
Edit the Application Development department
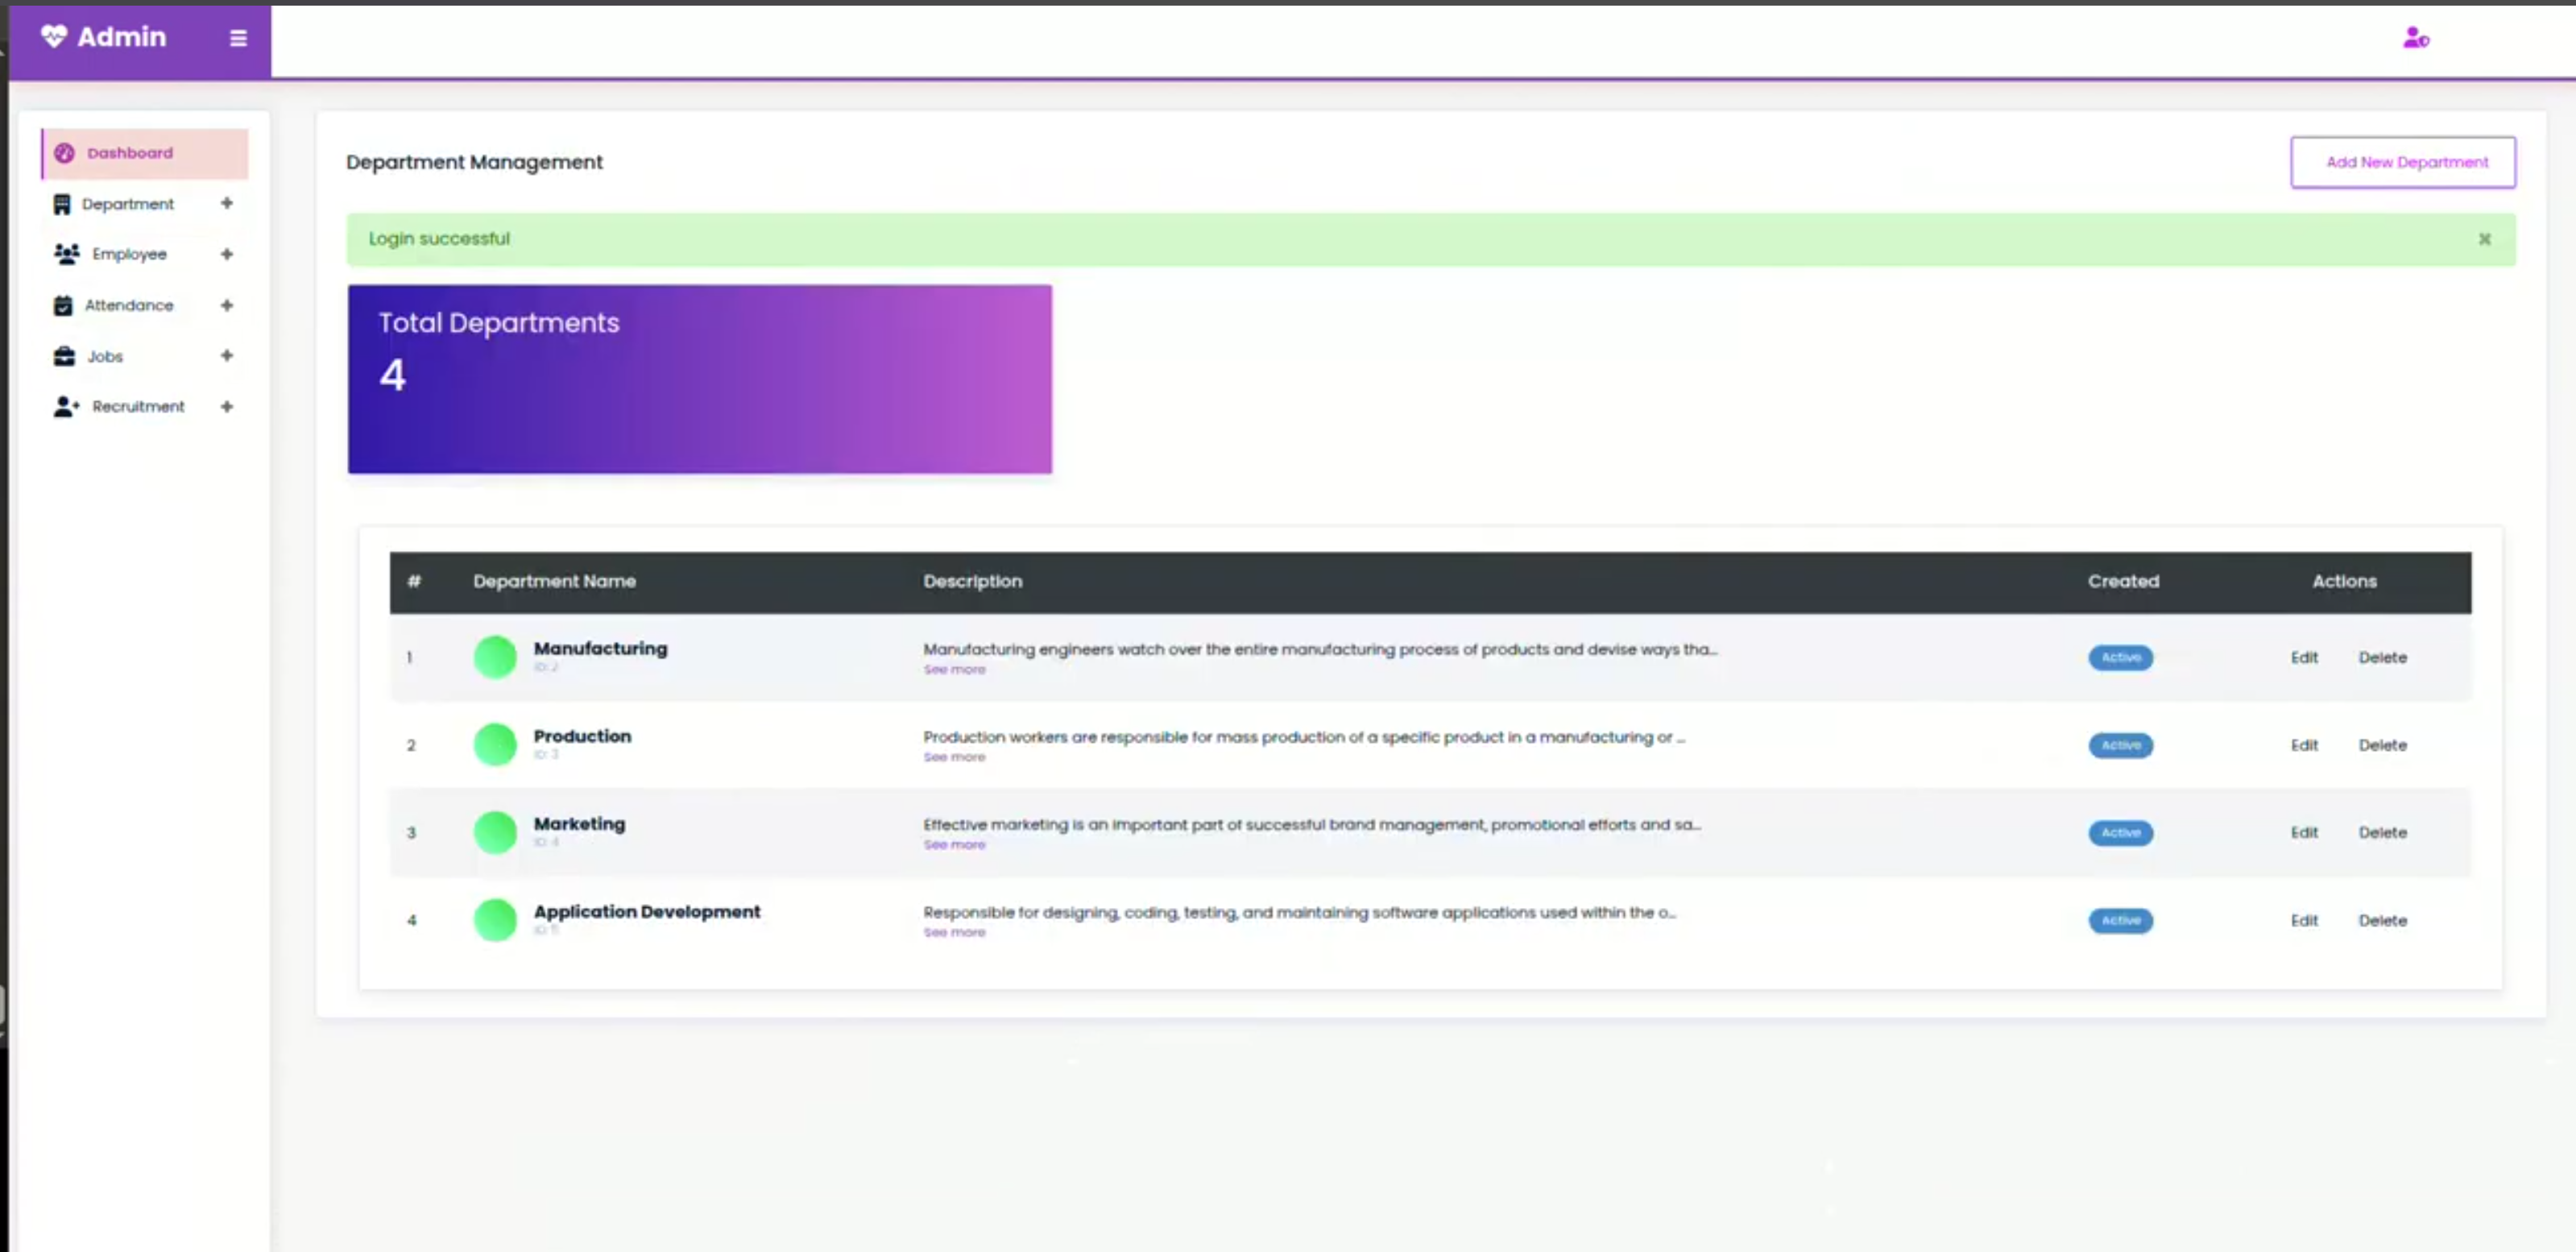(x=2304, y=920)
